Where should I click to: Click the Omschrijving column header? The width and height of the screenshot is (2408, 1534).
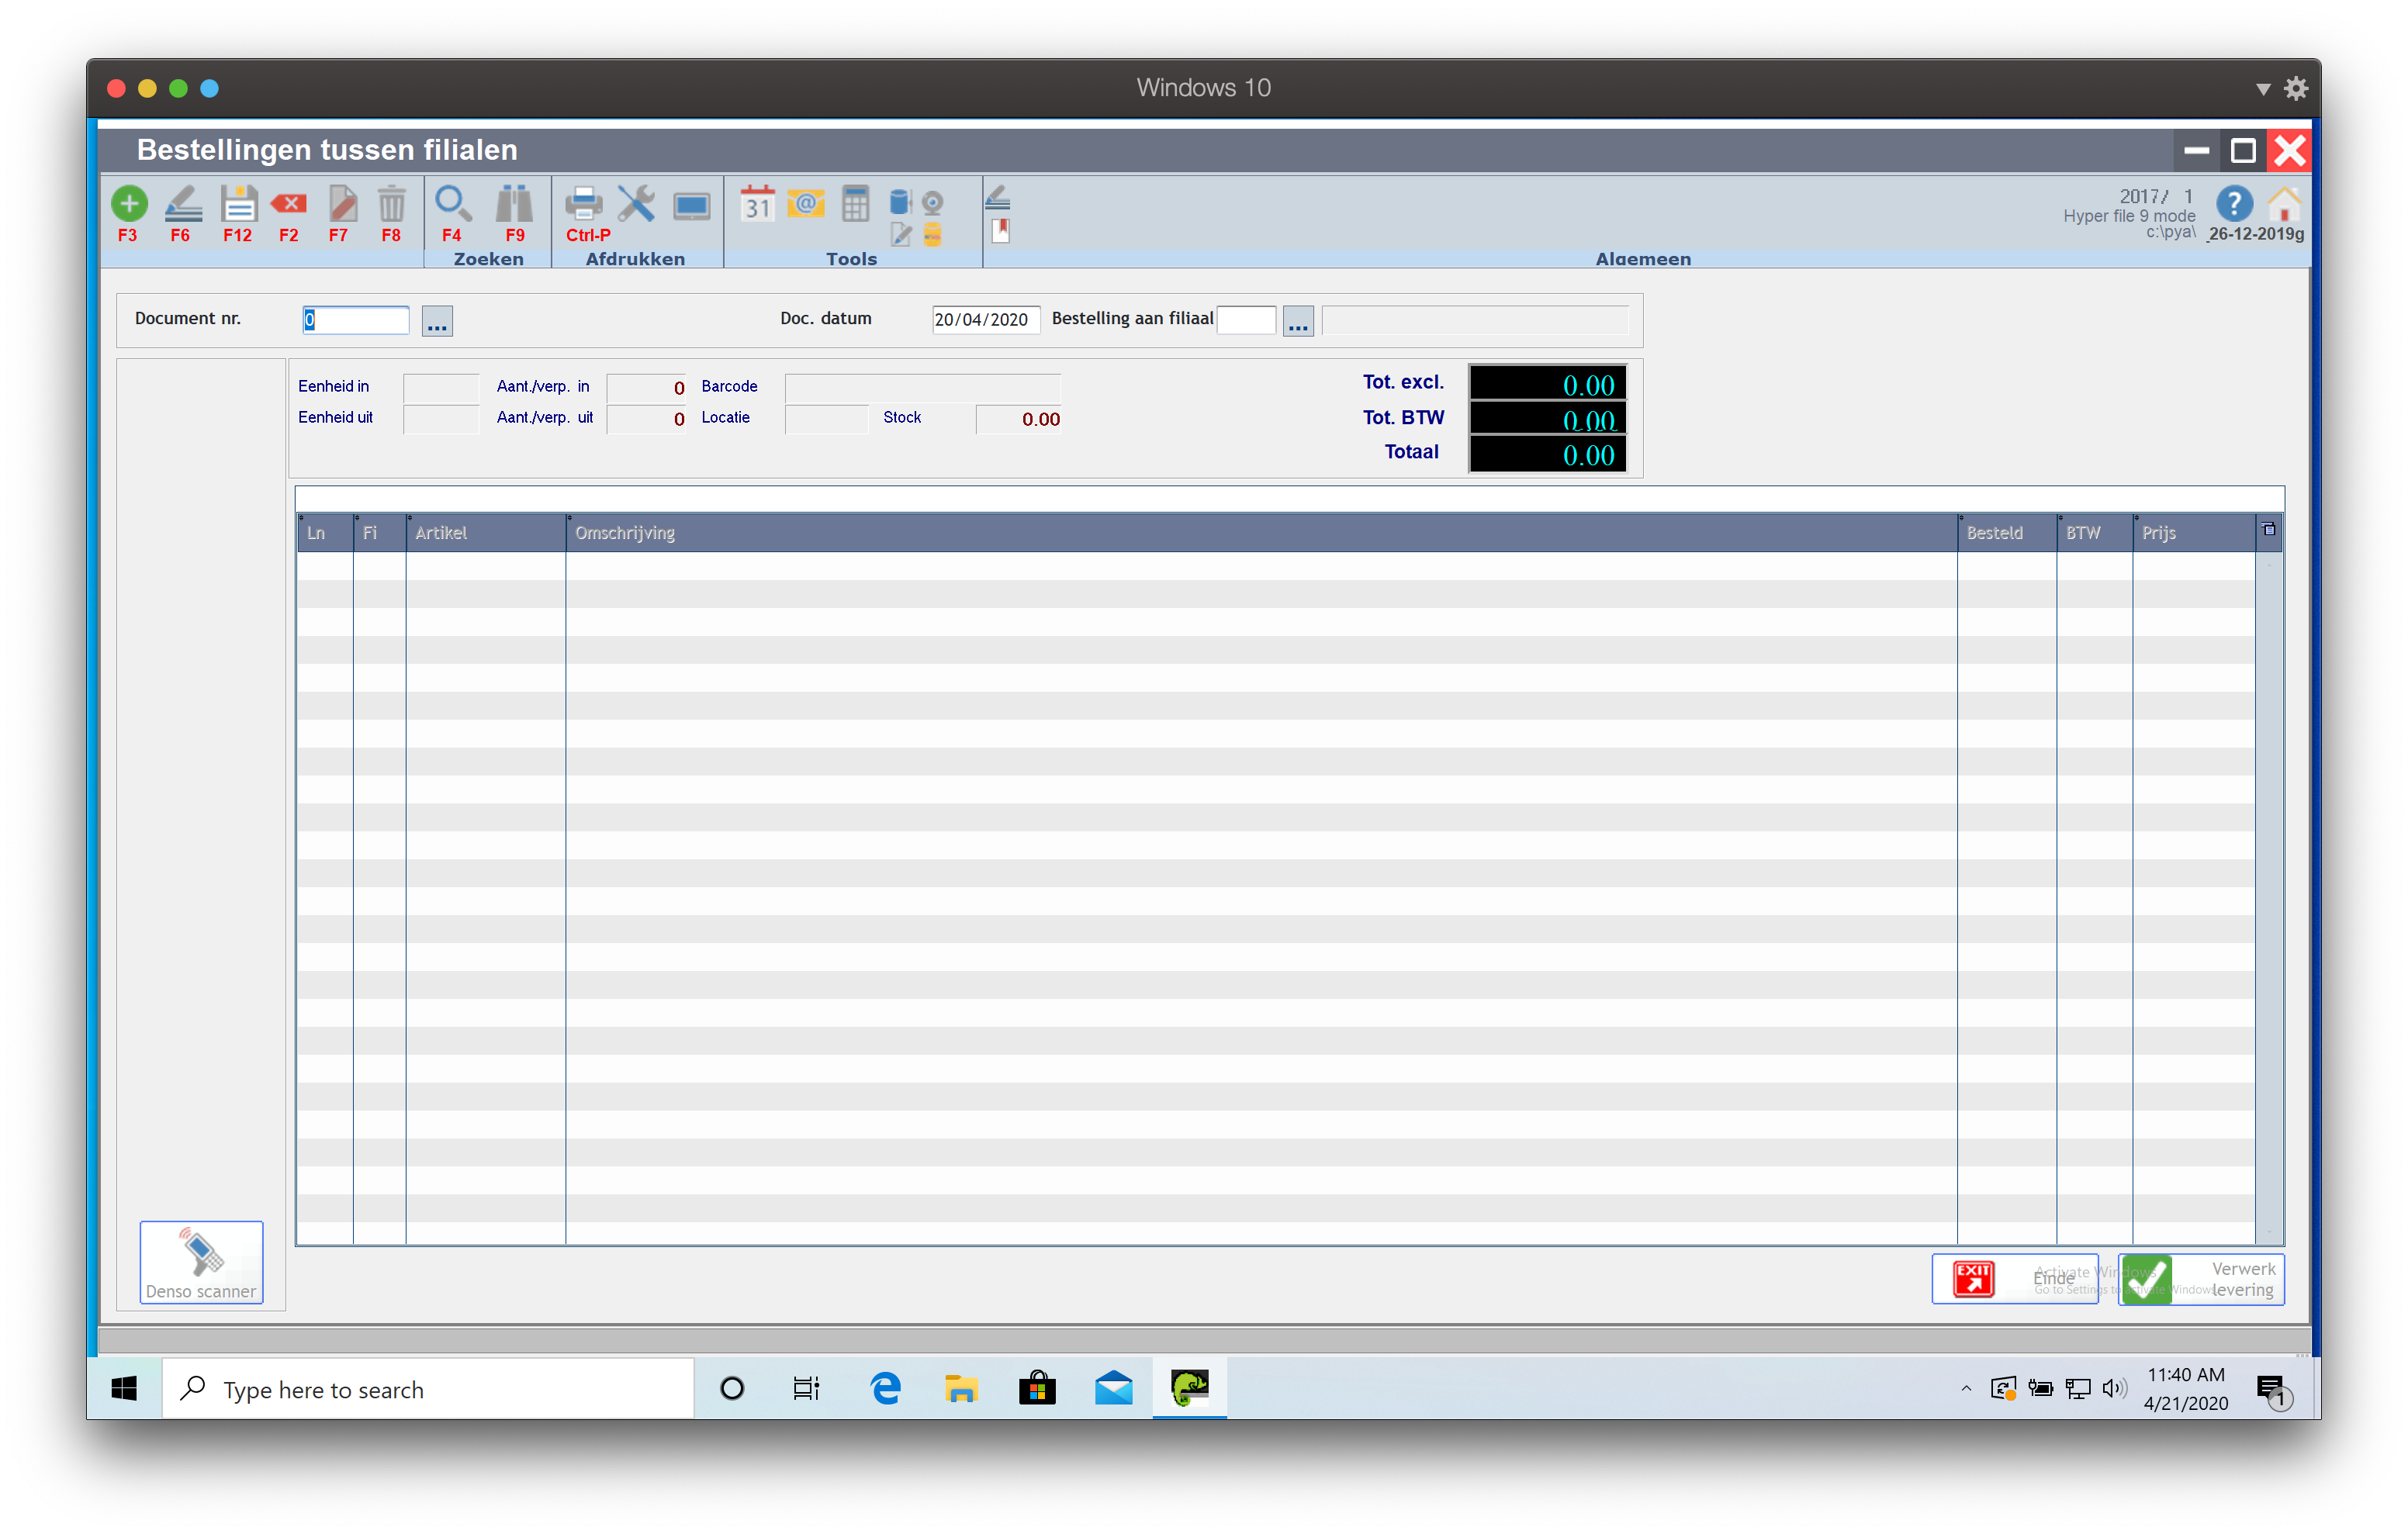(625, 533)
